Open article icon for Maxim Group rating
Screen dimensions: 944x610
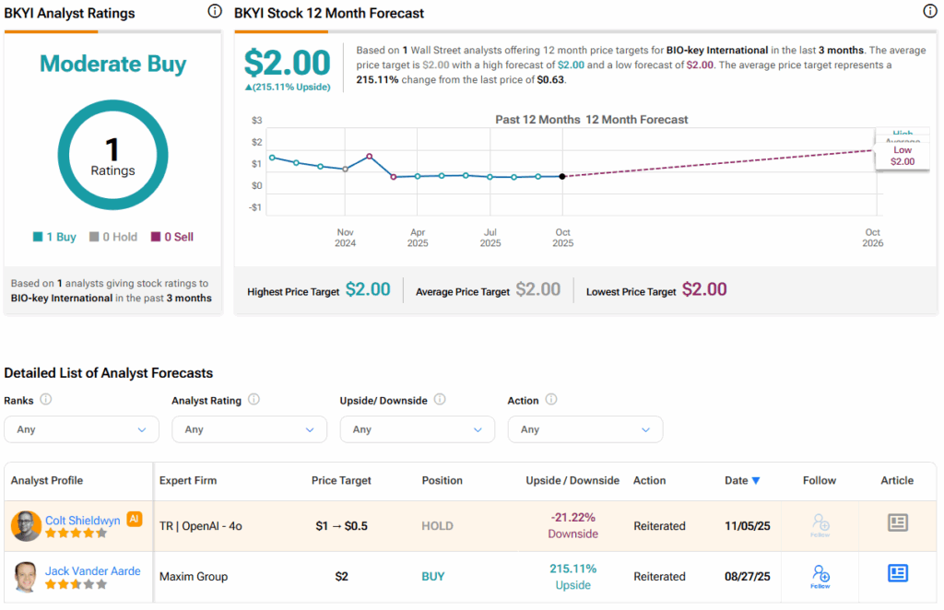click(x=897, y=574)
